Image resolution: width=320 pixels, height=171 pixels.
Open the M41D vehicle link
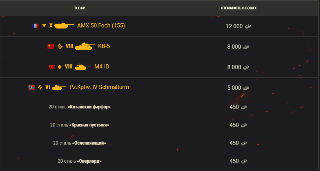point(102,67)
